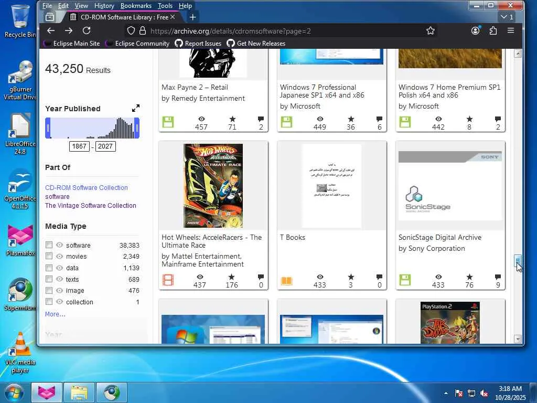
Task: Open the Max Payne 2 – Retail title
Action: pyautogui.click(x=195, y=87)
